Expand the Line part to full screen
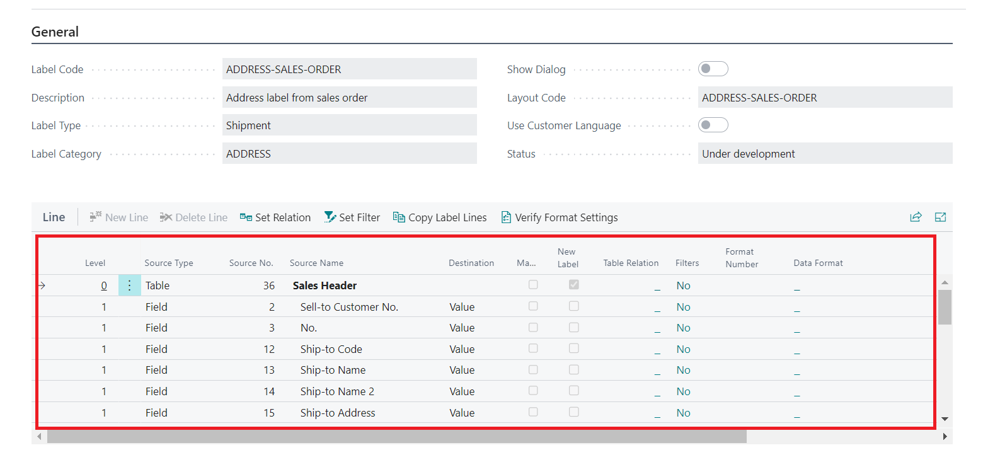The image size is (983, 467). (x=940, y=217)
